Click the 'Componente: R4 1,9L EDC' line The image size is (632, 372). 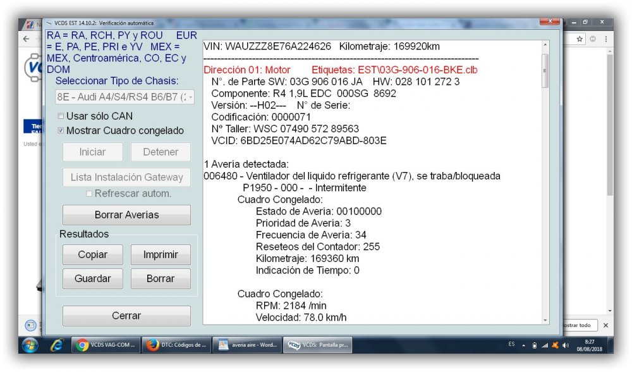[x=303, y=93]
